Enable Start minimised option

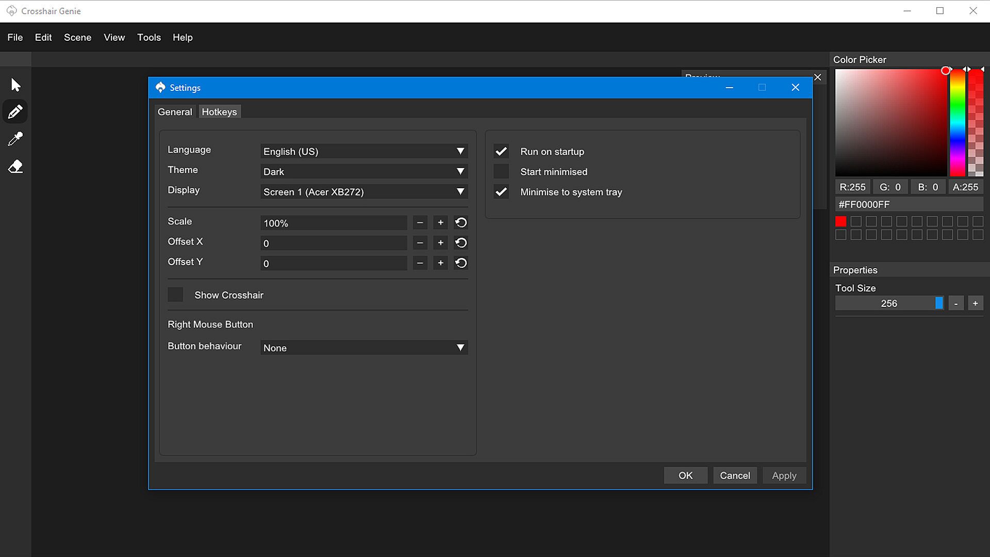(501, 172)
